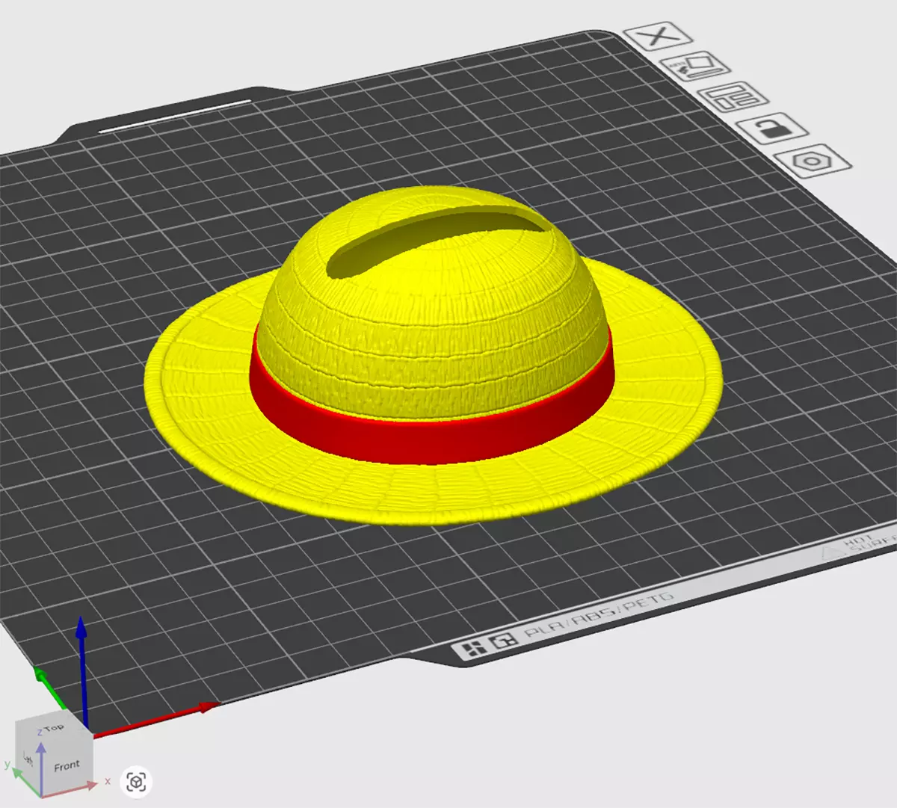Remove the plate with the X icon

pos(658,36)
